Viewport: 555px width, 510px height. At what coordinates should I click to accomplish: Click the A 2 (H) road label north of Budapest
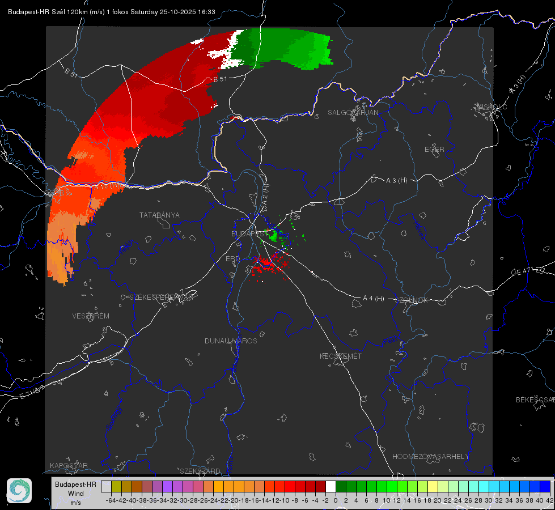[265, 194]
